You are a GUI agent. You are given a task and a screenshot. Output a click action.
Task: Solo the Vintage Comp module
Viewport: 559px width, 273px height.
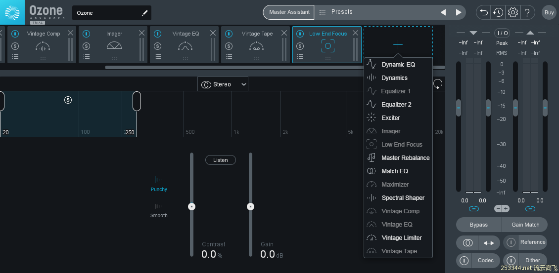pyautogui.click(x=15, y=46)
